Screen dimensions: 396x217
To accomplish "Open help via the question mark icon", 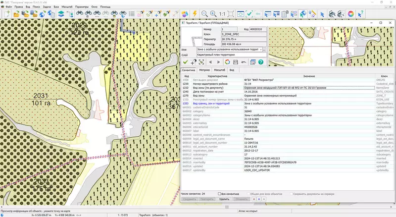I will 260,62.
